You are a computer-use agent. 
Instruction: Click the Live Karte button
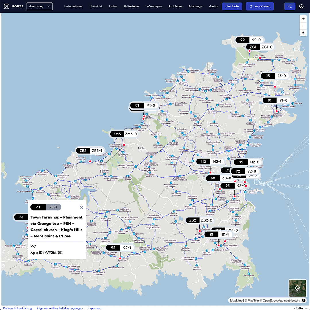[x=232, y=6]
